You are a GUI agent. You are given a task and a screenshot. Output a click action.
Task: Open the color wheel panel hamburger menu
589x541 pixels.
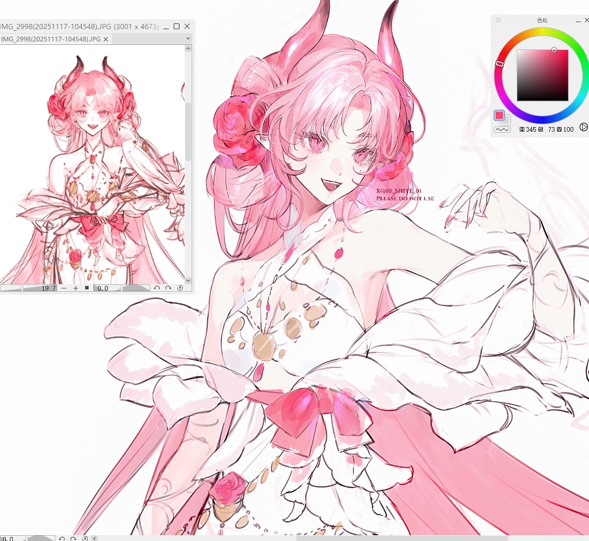(498, 20)
